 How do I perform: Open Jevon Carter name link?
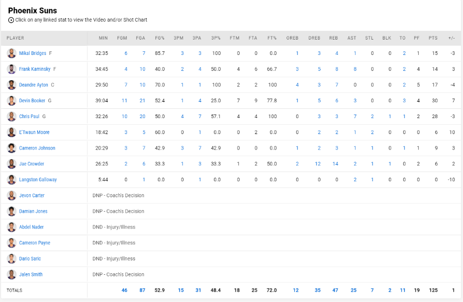point(32,195)
